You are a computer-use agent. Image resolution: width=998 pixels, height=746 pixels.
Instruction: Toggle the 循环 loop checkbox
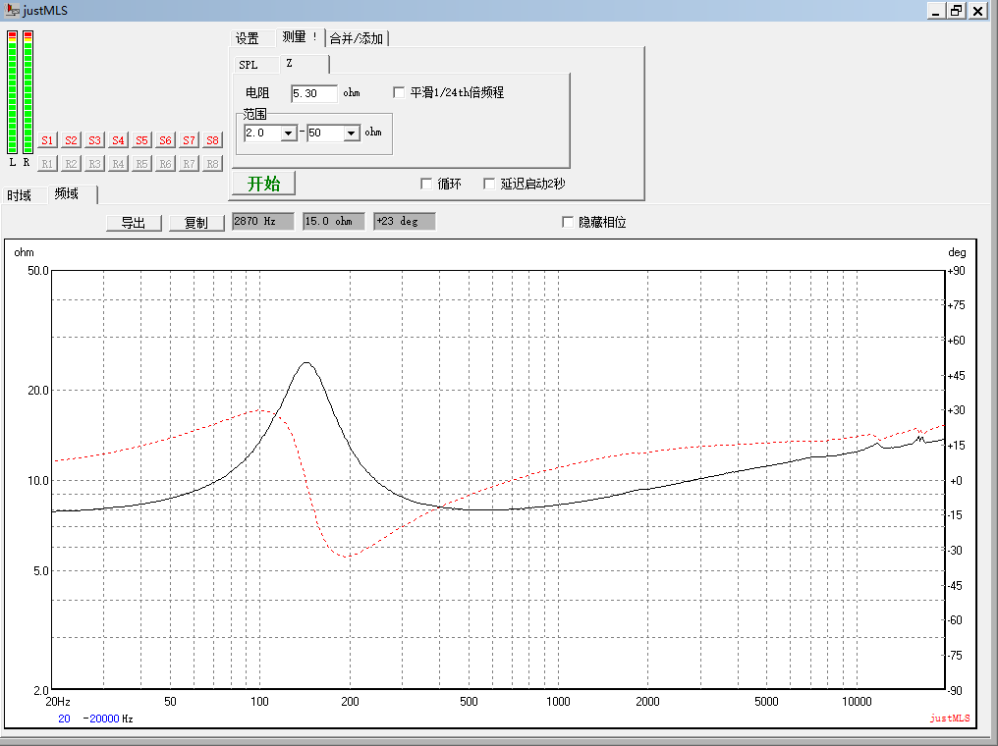click(426, 184)
